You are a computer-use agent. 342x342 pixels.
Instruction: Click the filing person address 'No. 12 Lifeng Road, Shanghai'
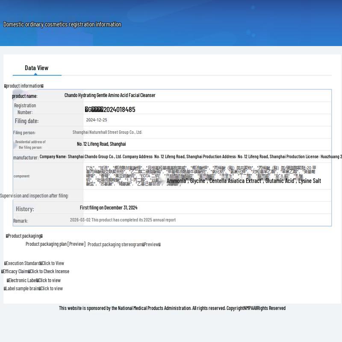101,144
